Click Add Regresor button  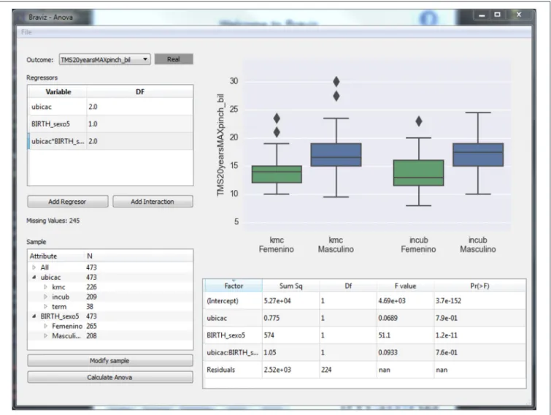(x=68, y=202)
